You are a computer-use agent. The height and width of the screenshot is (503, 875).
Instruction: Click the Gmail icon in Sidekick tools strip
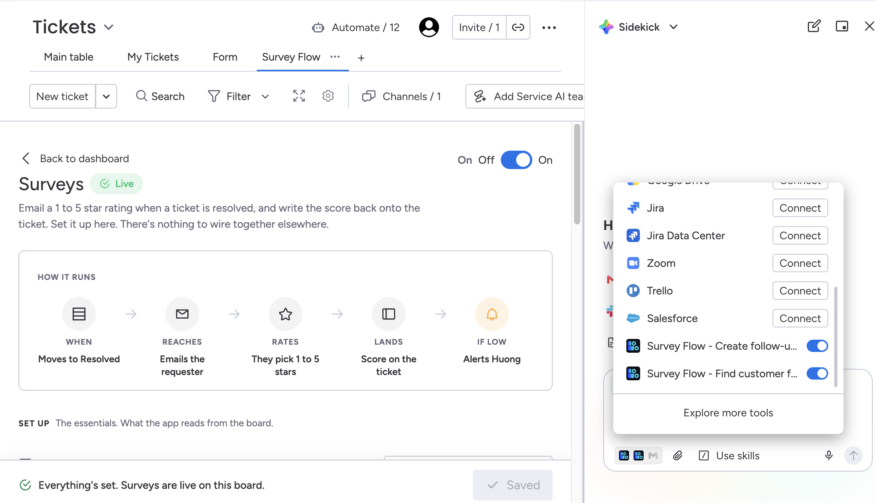[x=653, y=455]
